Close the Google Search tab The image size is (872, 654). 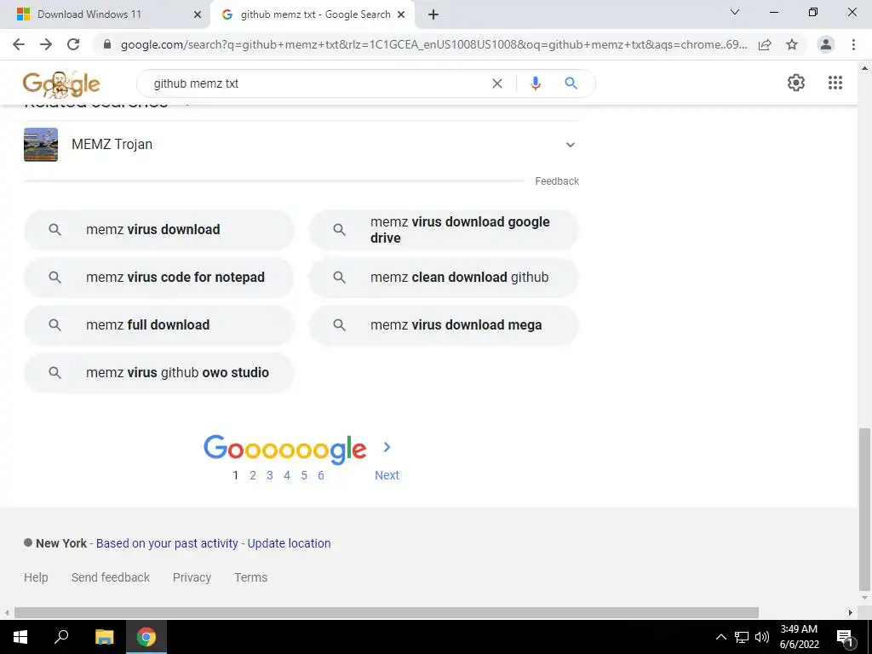pyautogui.click(x=401, y=14)
